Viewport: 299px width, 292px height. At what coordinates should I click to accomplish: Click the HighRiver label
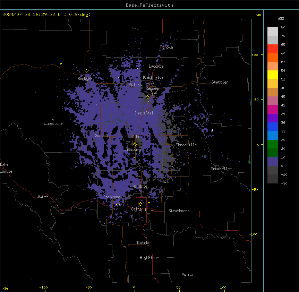tap(149, 258)
